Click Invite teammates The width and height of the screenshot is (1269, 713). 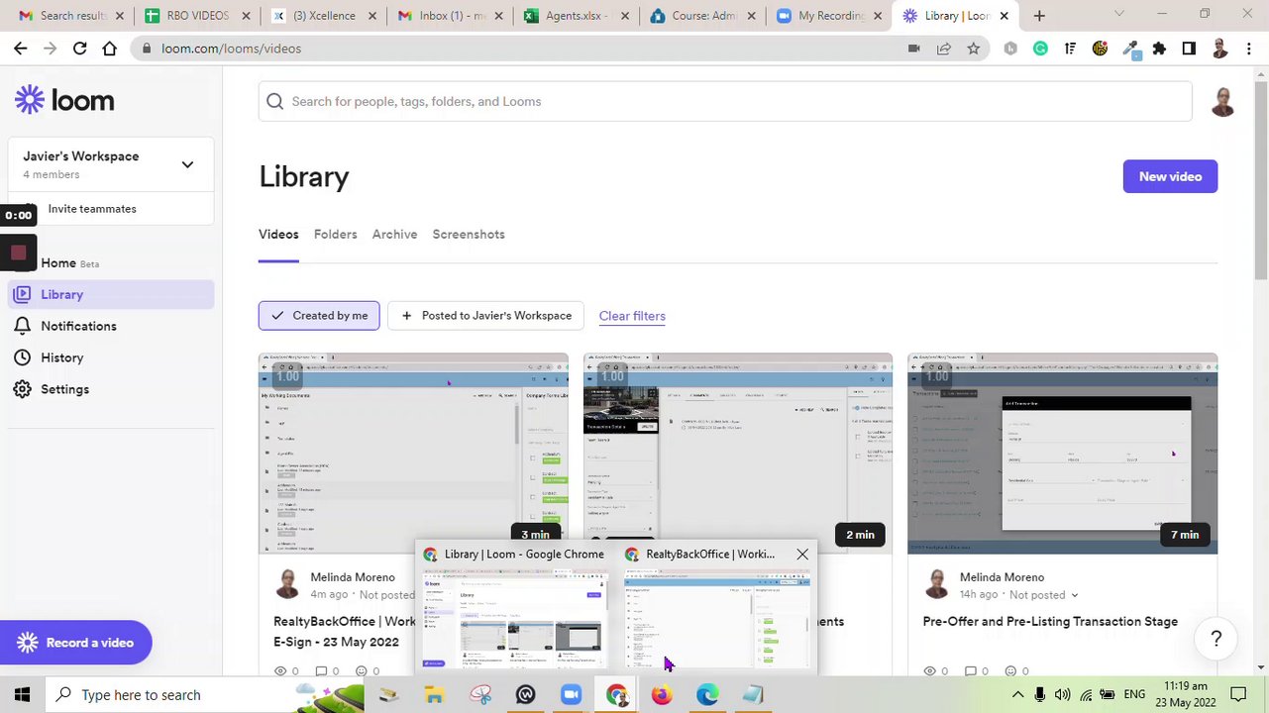click(92, 209)
